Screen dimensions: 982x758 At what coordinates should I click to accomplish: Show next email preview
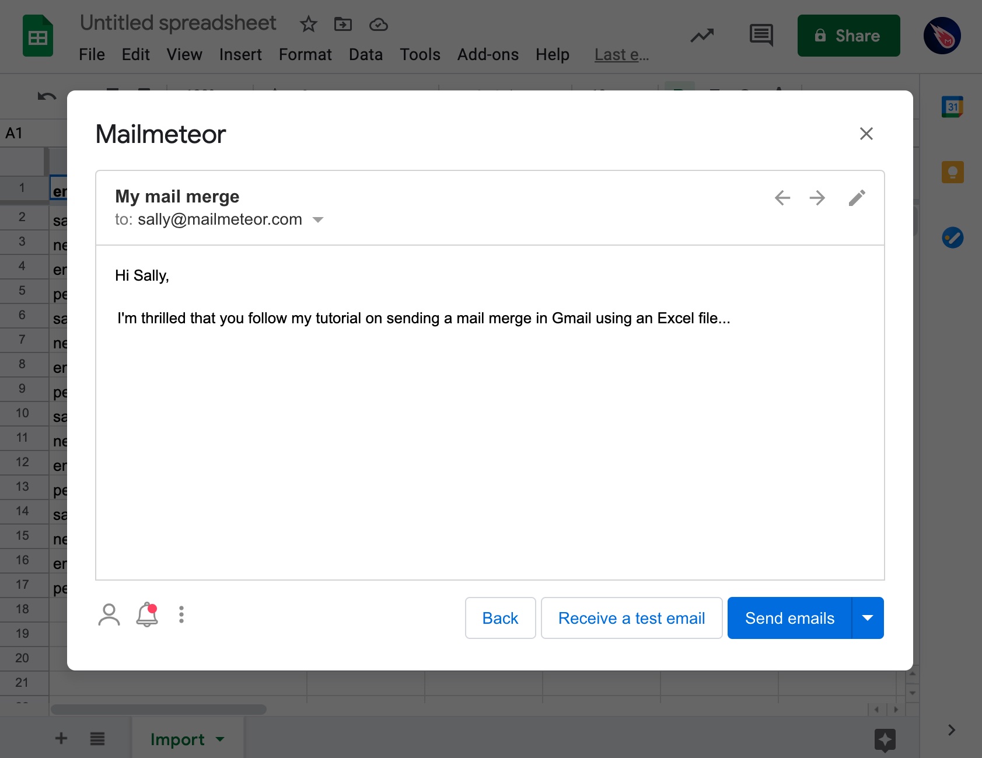pos(817,198)
